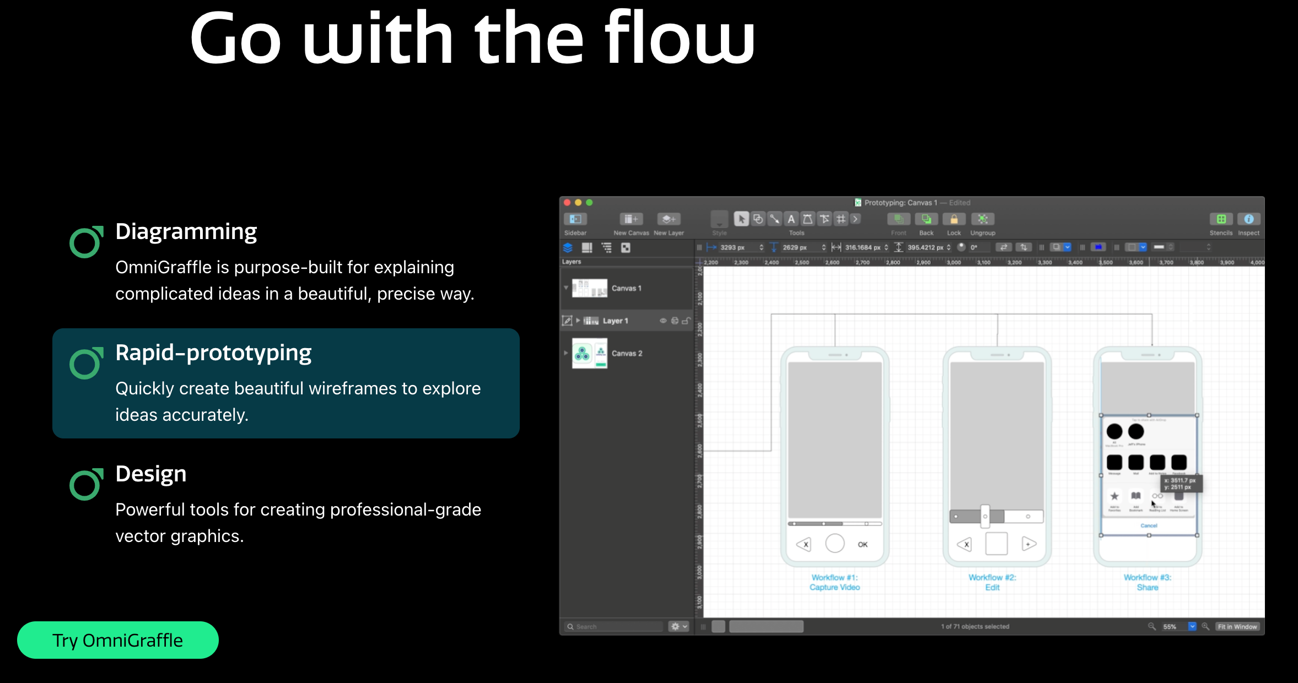Toggle Layer 1 print setting
Image resolution: width=1298 pixels, height=683 pixels.
pyautogui.click(x=675, y=321)
